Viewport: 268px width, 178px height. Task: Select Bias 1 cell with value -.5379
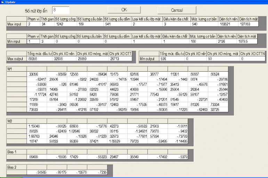coord(178,157)
